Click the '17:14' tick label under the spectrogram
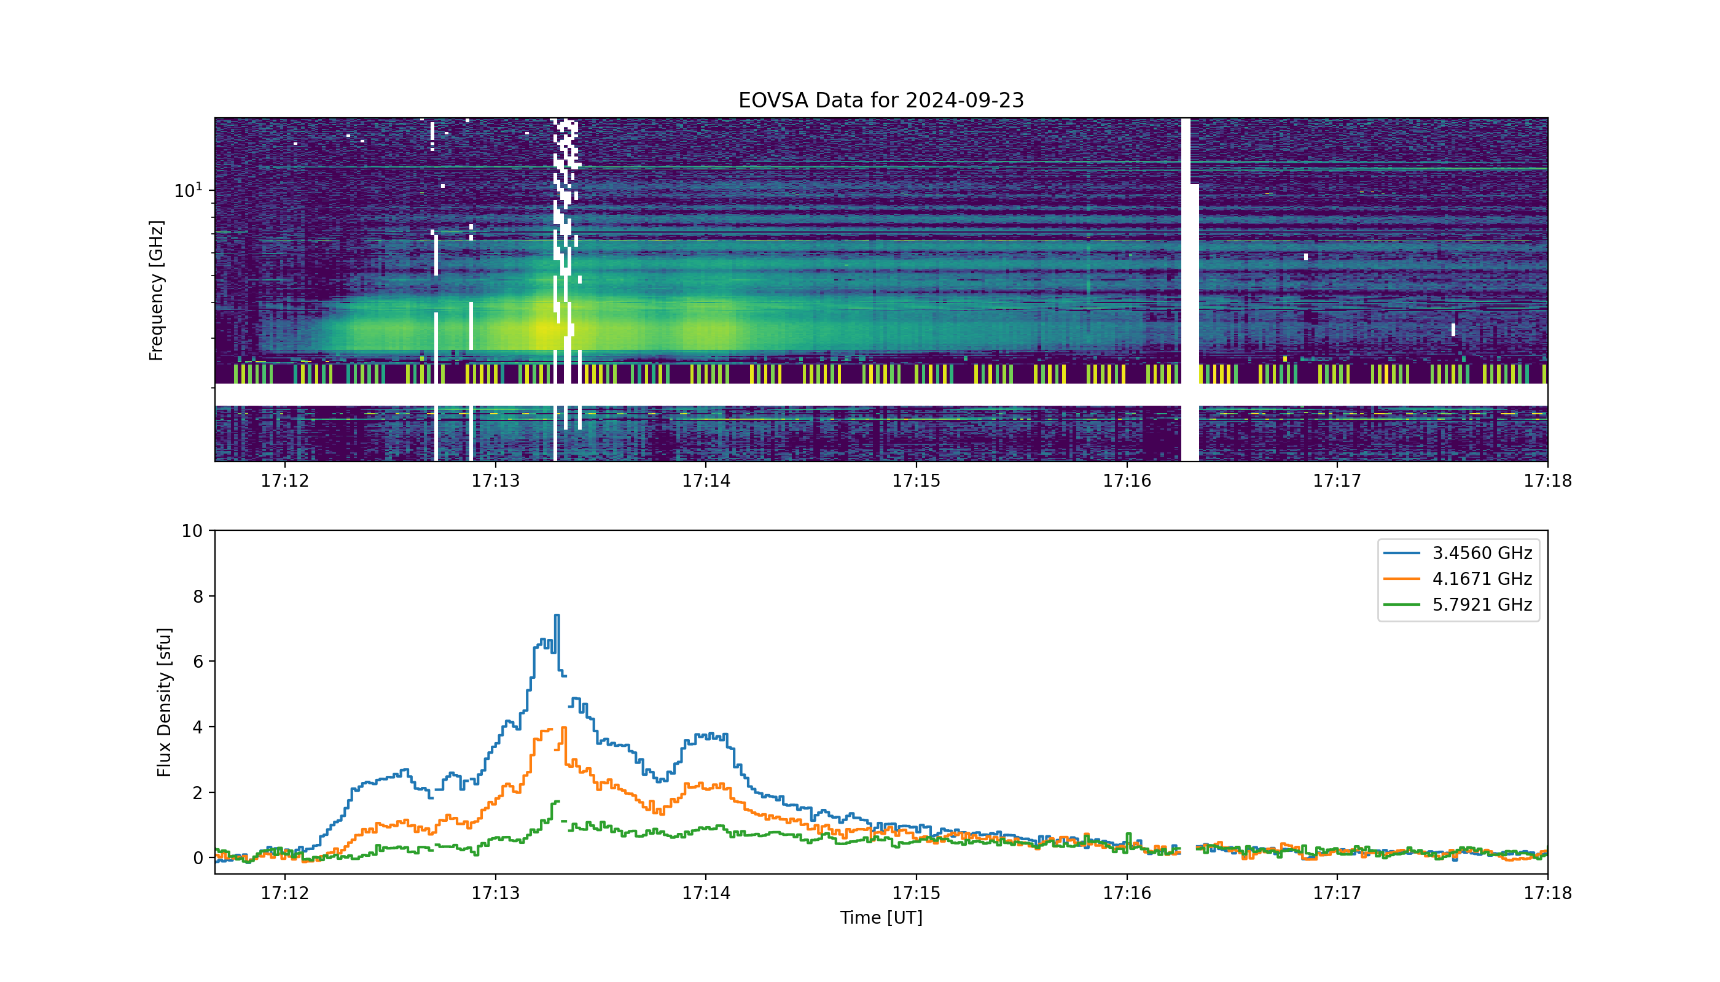Image resolution: width=1720 pixels, height=982 pixels. 706,481
